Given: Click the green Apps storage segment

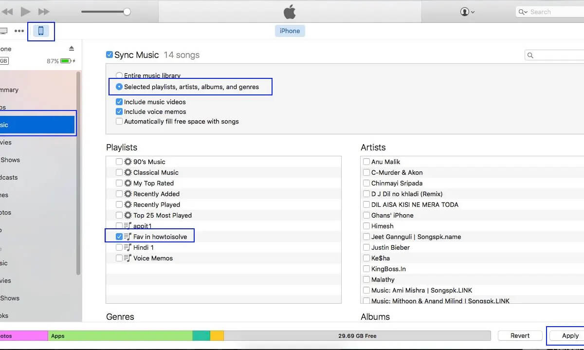Looking at the screenshot, I should 120,335.
